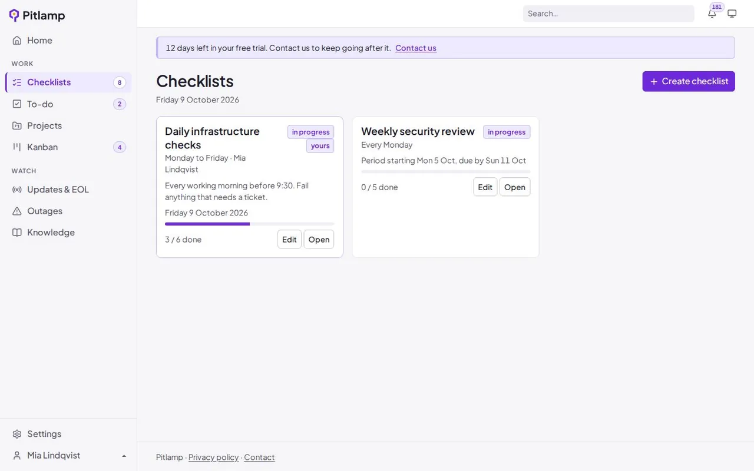The image size is (754, 471).
Task: Click the Create checklist button
Action: 689,81
